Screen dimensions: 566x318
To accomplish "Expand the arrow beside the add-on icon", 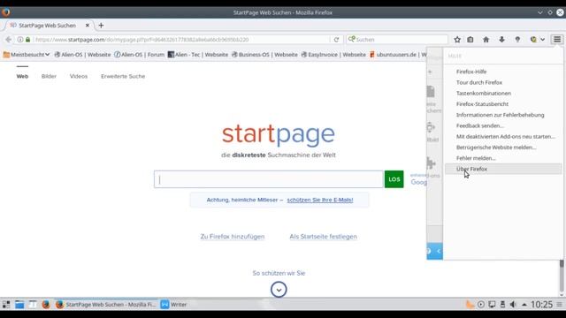I will pos(542,39).
